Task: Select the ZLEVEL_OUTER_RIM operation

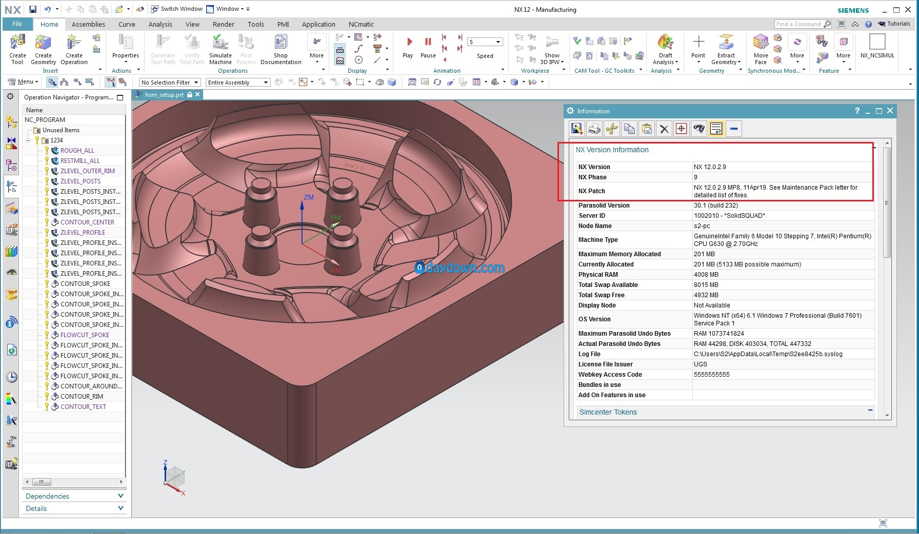Action: click(x=87, y=171)
